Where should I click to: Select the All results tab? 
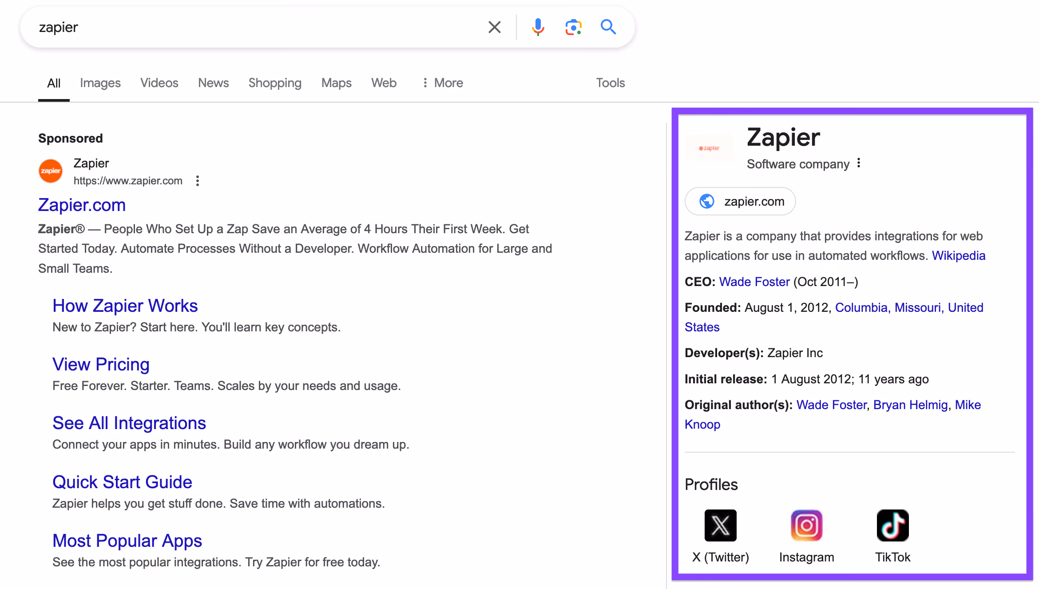tap(54, 83)
